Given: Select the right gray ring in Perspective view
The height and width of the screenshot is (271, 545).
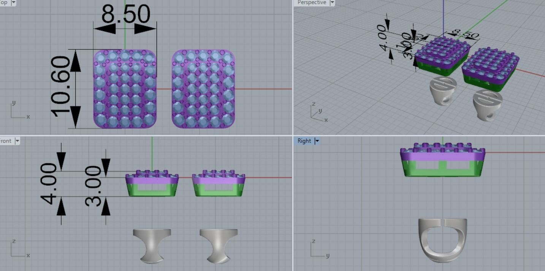Looking at the screenshot, I should [x=487, y=105].
